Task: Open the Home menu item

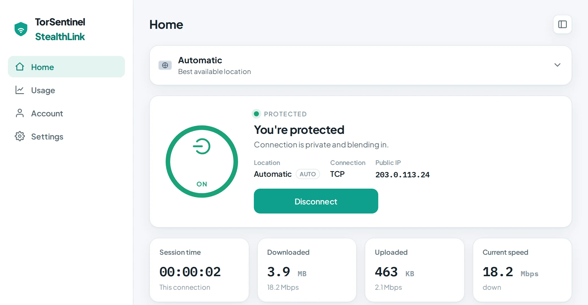Action: pyautogui.click(x=66, y=67)
